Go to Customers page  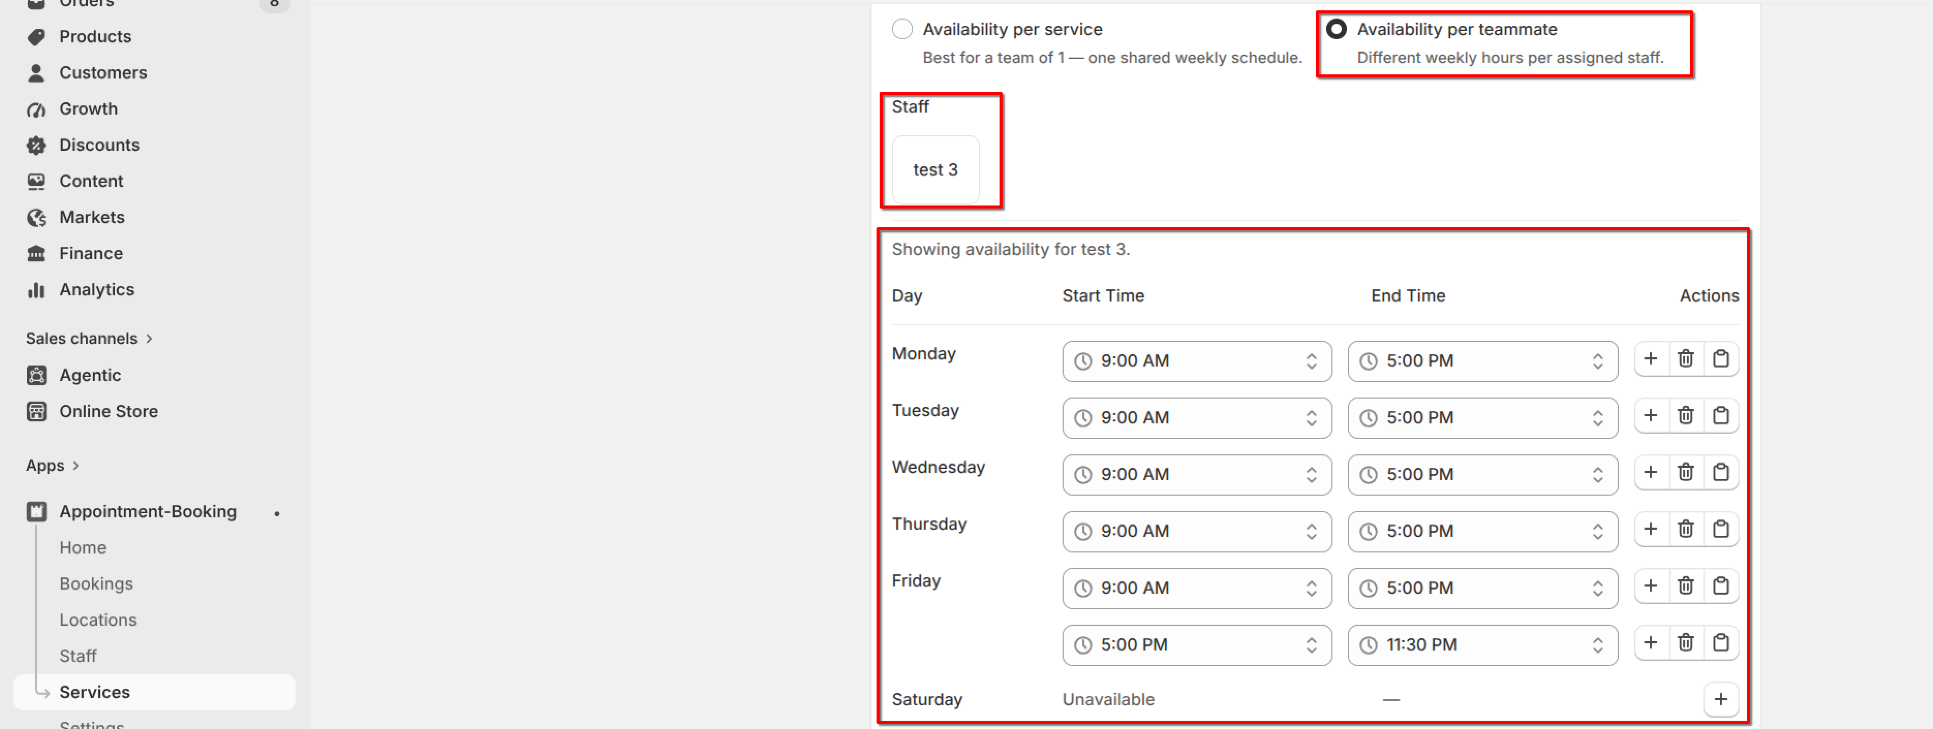click(x=103, y=73)
